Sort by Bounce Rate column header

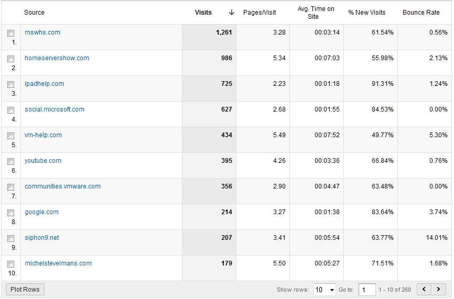click(421, 13)
